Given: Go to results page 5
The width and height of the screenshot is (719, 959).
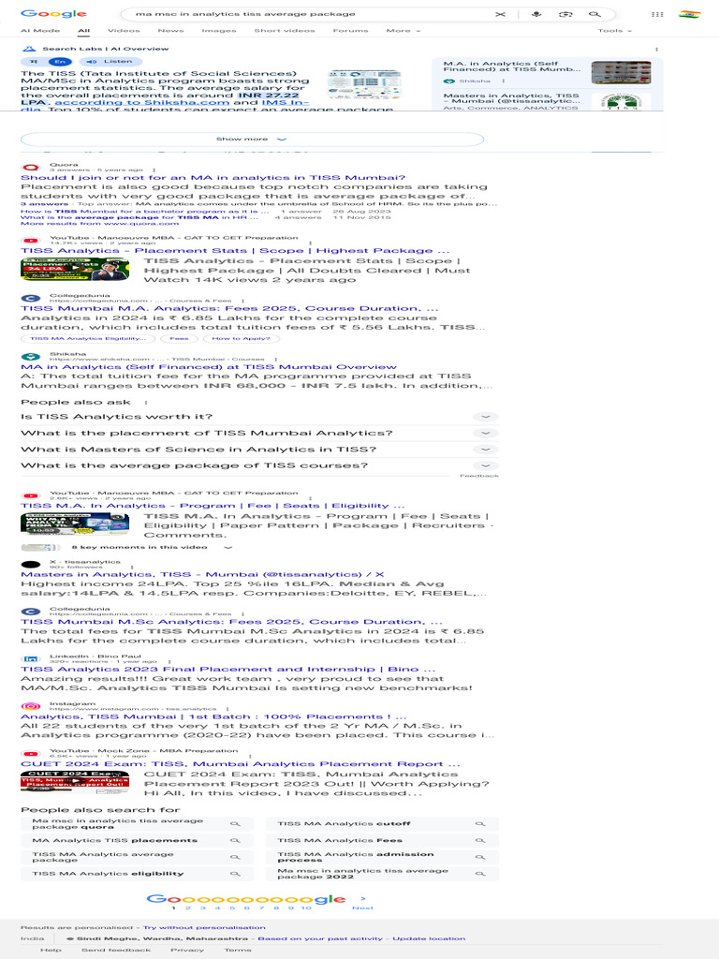Looking at the screenshot, I should point(232,907).
